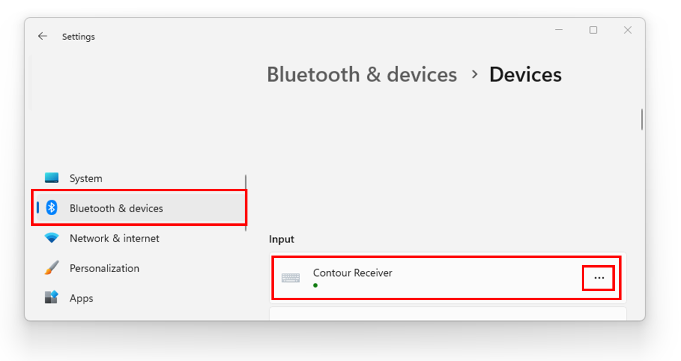Click the blue Bluetooth icon in sidebar
This screenshot has width=681, height=361.
tap(51, 208)
